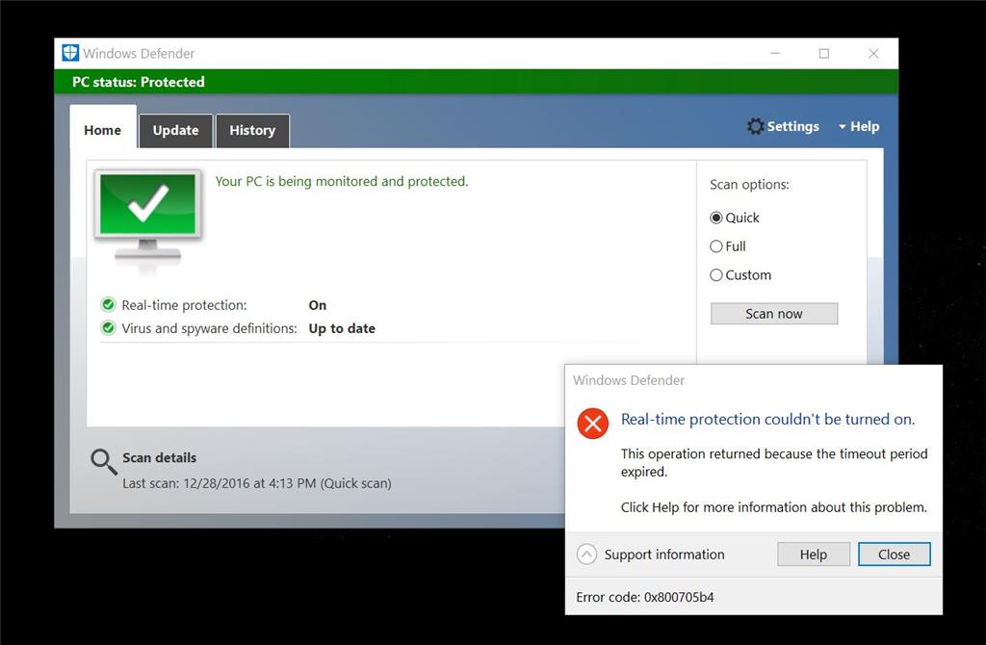Click 'Your PC is being monitored and protected.'
986x645 pixels.
(342, 182)
